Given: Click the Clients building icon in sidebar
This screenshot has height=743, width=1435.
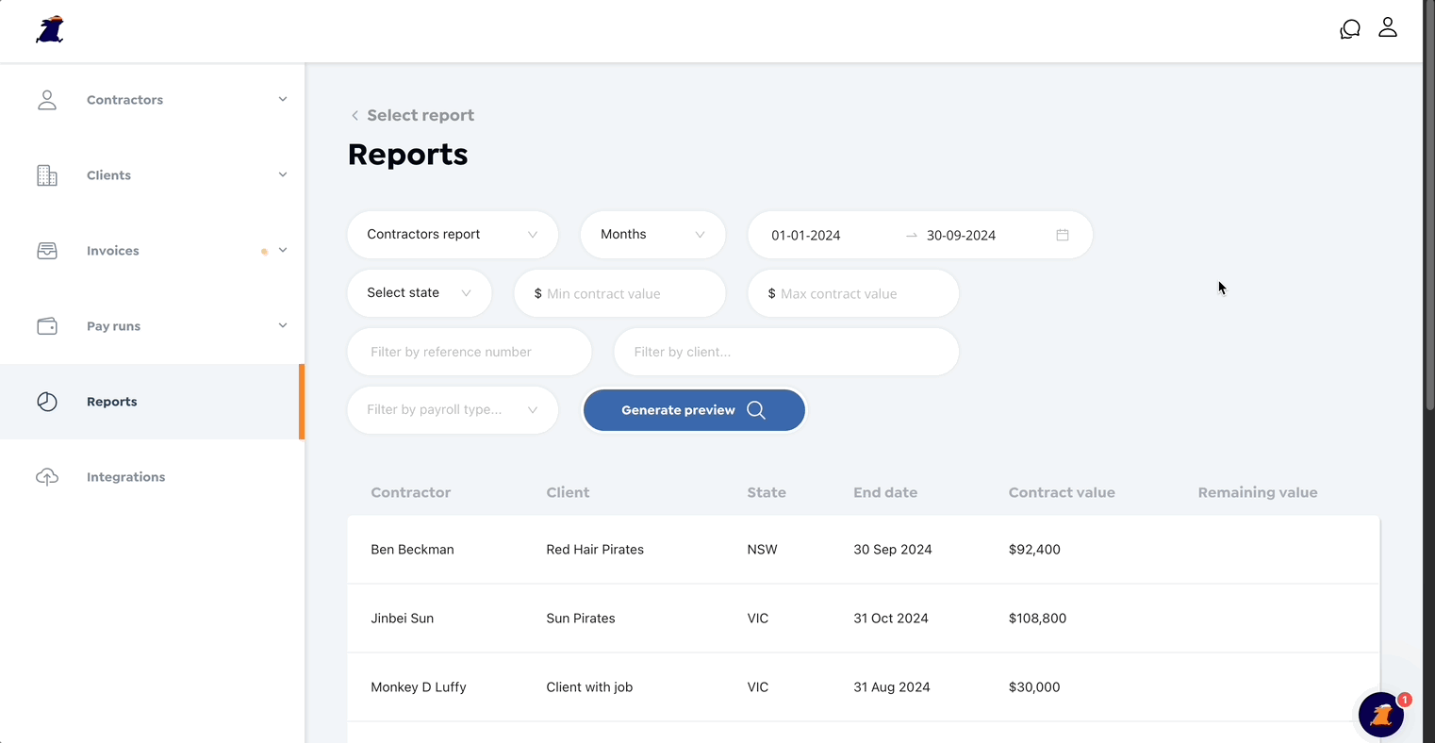Looking at the screenshot, I should click(47, 175).
